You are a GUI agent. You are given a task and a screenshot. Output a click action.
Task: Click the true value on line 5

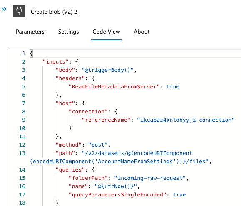[x=173, y=87]
